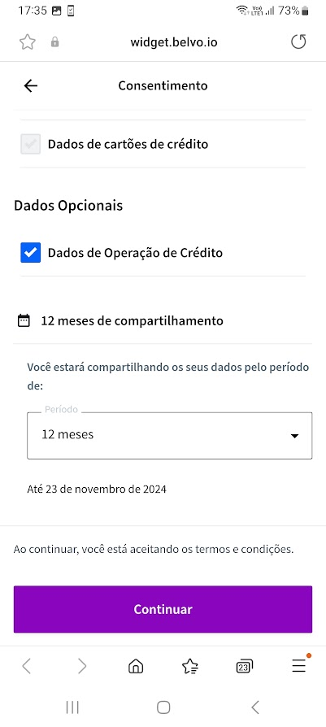The image size is (326, 727).
Task: Tap the browser back navigation arrow
Action: click(27, 667)
